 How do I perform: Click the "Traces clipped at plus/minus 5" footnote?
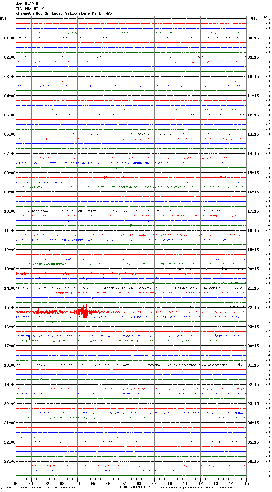click(x=193, y=488)
